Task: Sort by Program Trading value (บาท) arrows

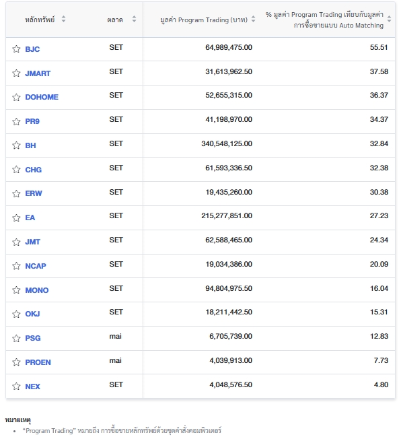Action: [x=253, y=20]
